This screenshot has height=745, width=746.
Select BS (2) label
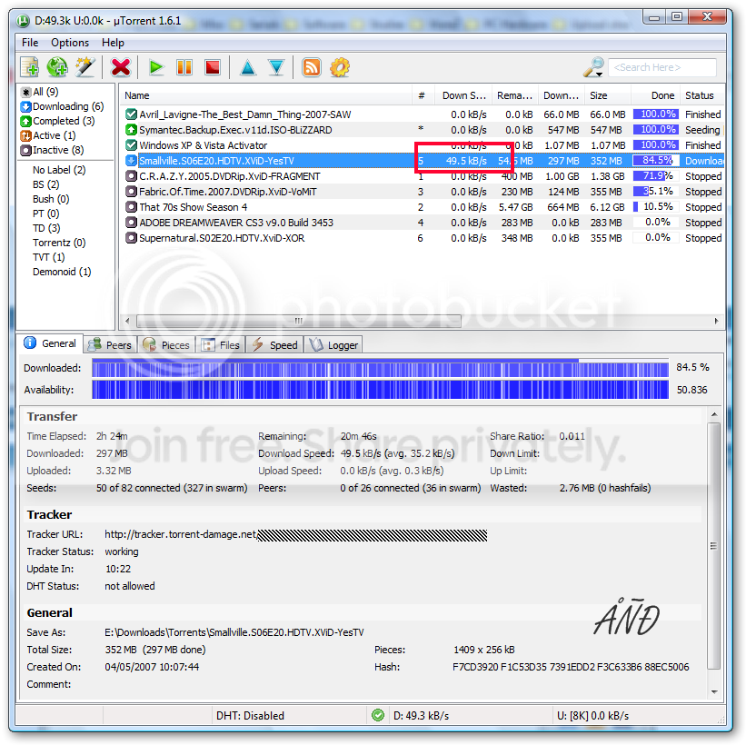click(45, 184)
